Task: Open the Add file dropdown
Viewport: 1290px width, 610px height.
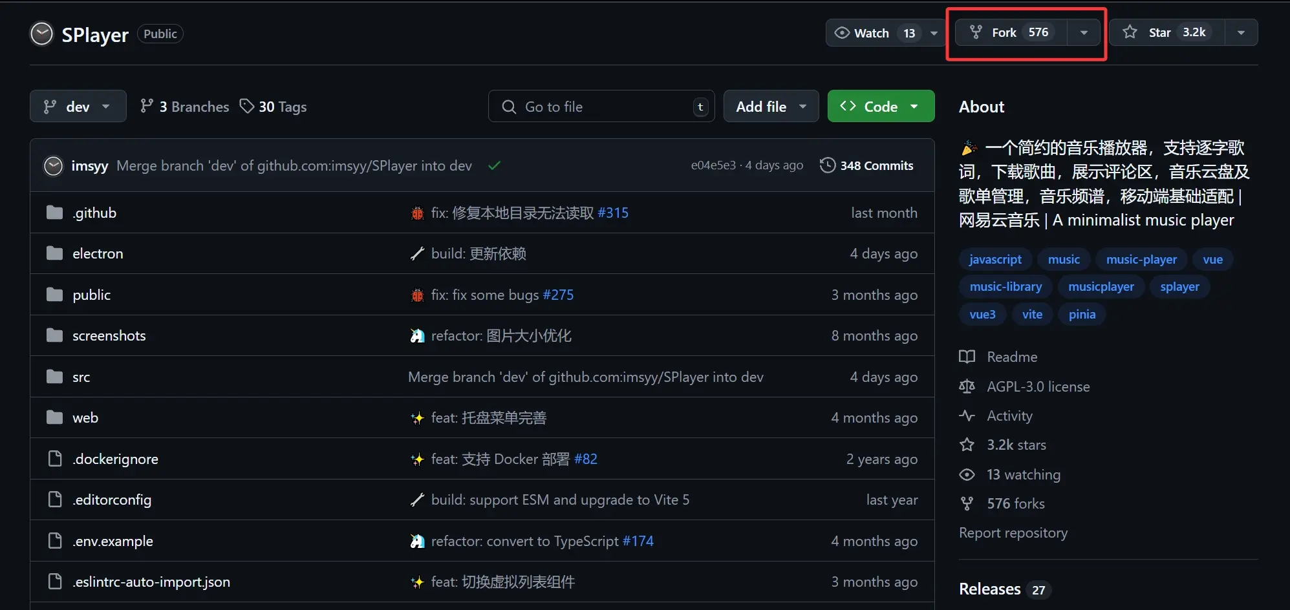Action: [771, 106]
